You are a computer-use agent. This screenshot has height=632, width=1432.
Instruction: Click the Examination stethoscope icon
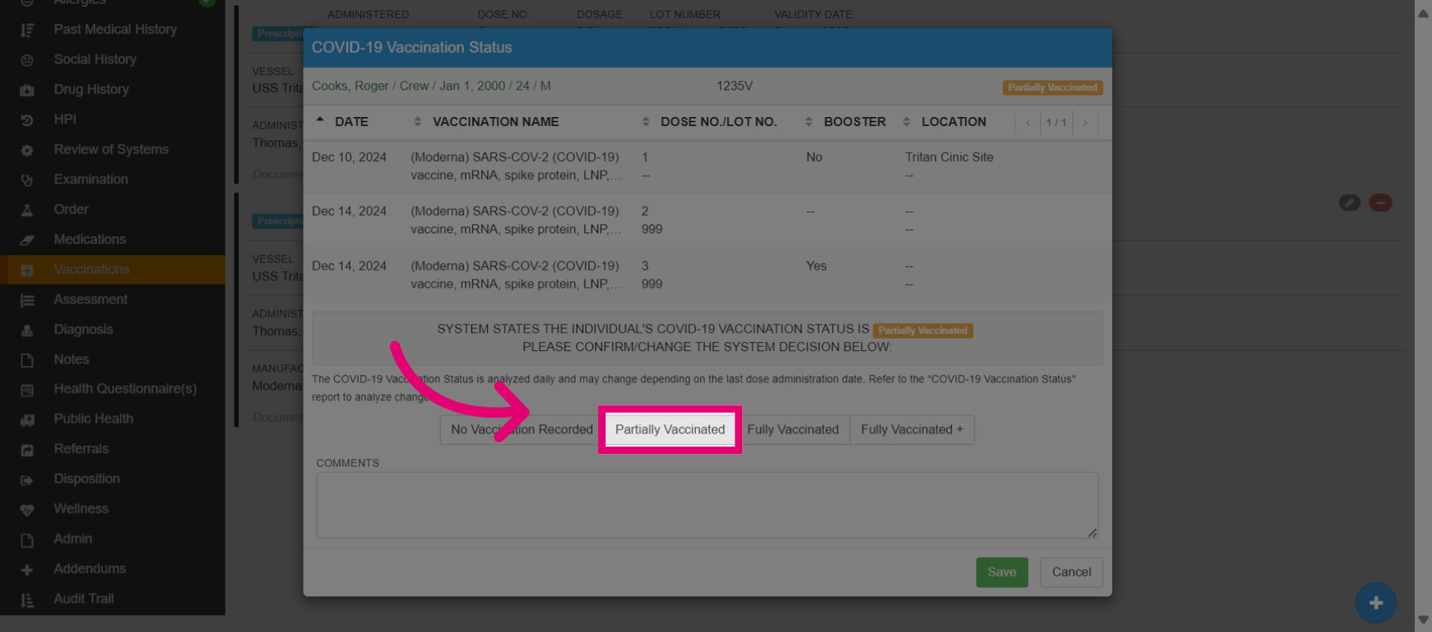point(27,180)
